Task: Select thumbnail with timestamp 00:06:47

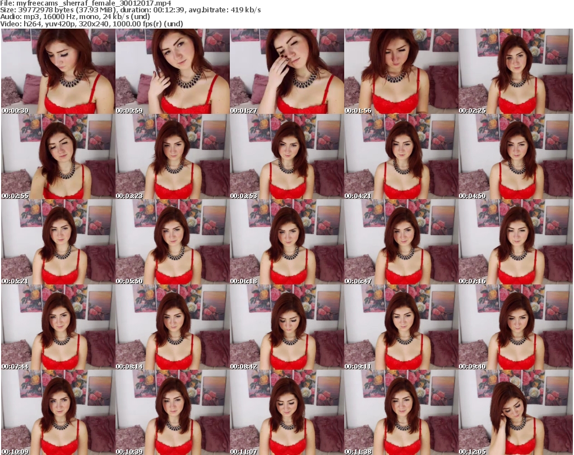Action: point(401,242)
